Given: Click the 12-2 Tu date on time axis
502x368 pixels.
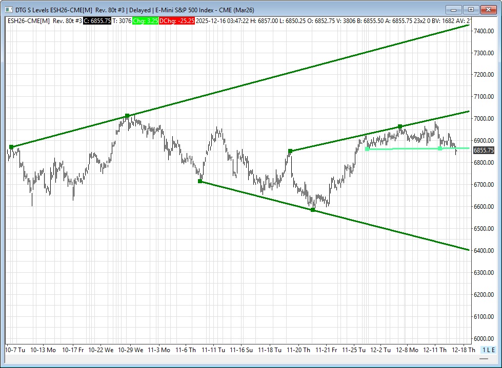Looking at the screenshot, I should (x=380, y=350).
